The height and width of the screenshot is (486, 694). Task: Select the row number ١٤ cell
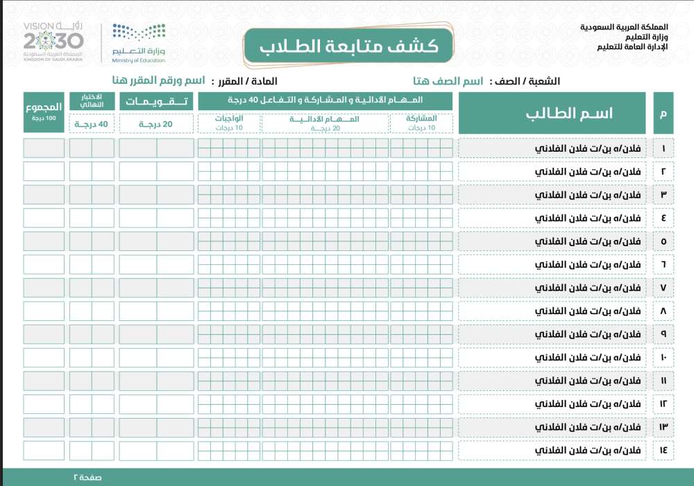[663, 451]
